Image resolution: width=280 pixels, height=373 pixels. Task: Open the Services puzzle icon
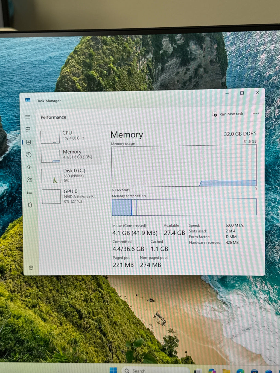click(30, 205)
